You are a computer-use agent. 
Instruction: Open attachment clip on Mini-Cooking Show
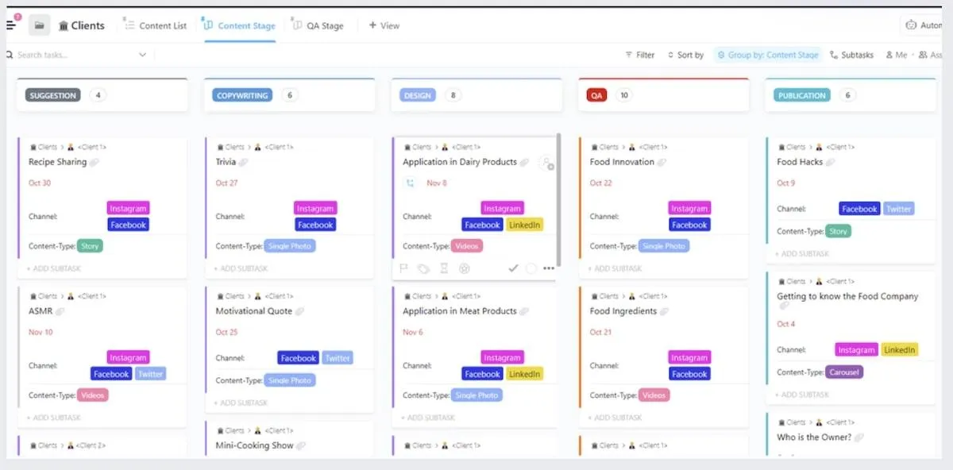click(301, 445)
